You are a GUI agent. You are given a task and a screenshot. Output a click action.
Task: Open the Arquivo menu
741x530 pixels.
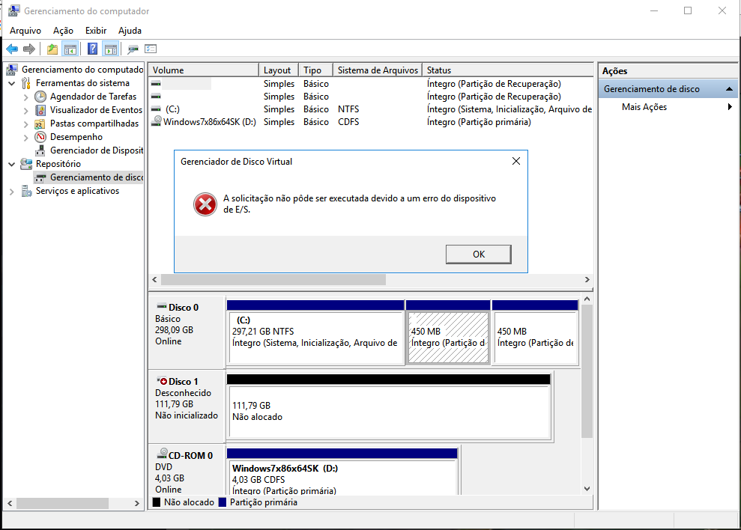pyautogui.click(x=25, y=31)
